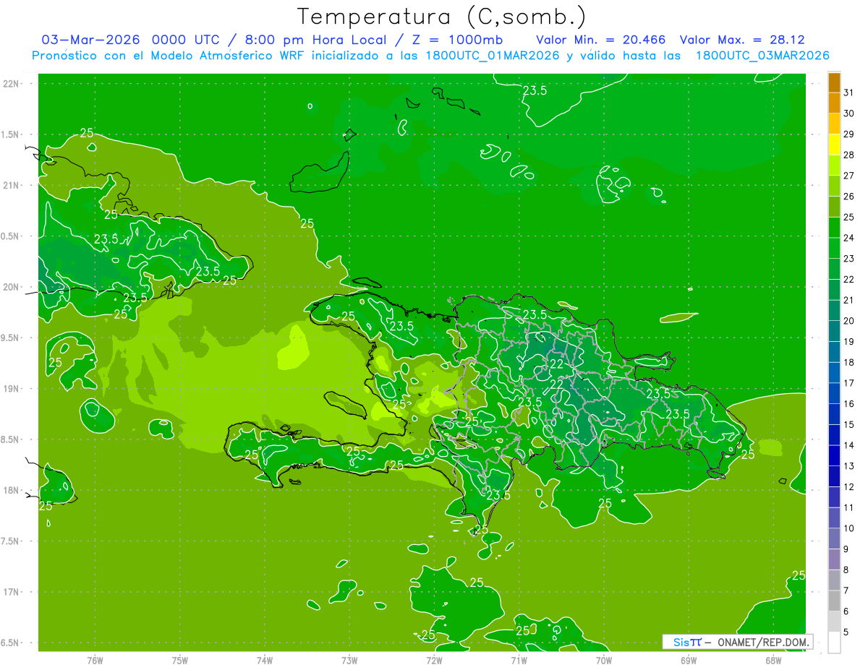Viewport: 868px width, 670px height.
Task: Click the '73W' longitude axis label
Action: [349, 660]
